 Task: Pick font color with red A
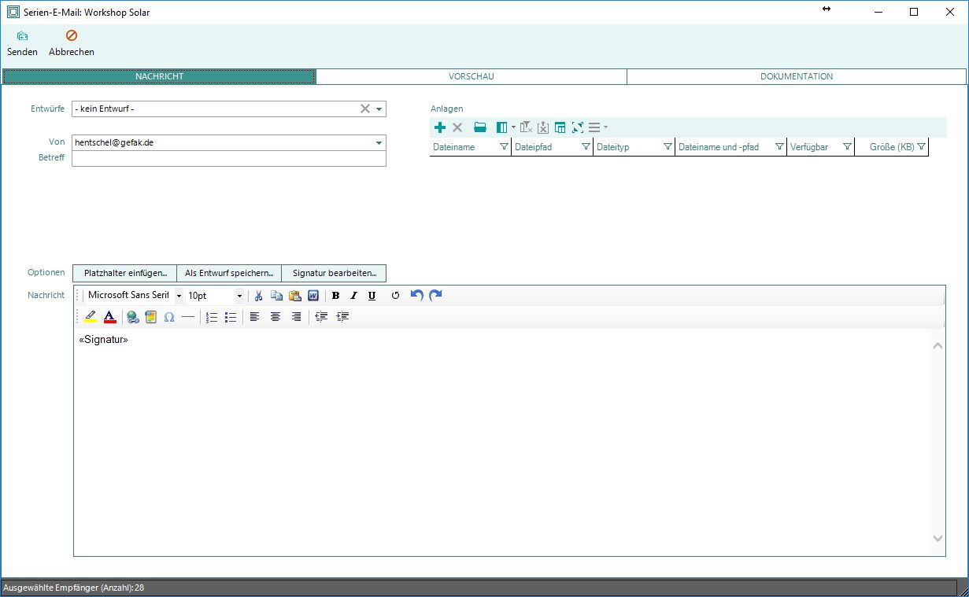coord(109,317)
